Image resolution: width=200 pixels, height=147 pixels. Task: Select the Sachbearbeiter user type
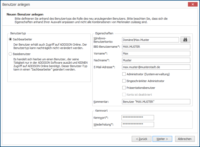10,39
